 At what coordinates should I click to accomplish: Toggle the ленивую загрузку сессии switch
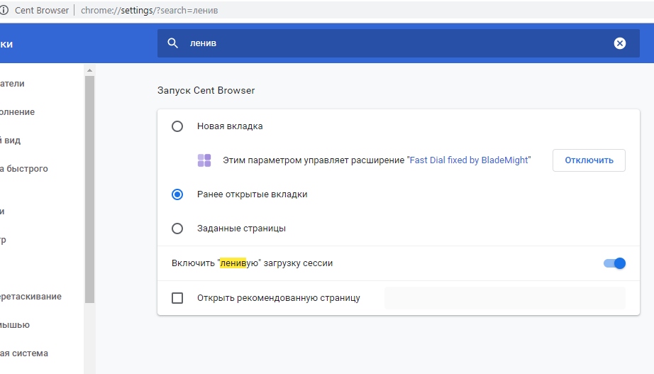point(614,263)
